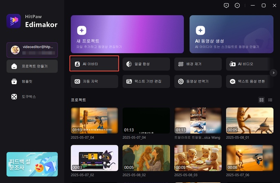Image resolution: width=280 pixels, height=183 pixels.
Task: Click the dice icon beside 도구박스
Action: coord(14,97)
